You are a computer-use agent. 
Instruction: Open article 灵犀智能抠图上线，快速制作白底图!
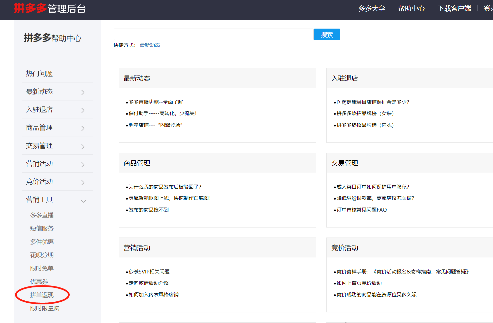click(x=170, y=198)
